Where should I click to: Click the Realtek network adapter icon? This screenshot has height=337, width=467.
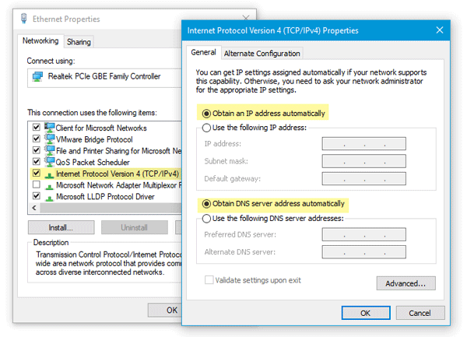click(37, 77)
